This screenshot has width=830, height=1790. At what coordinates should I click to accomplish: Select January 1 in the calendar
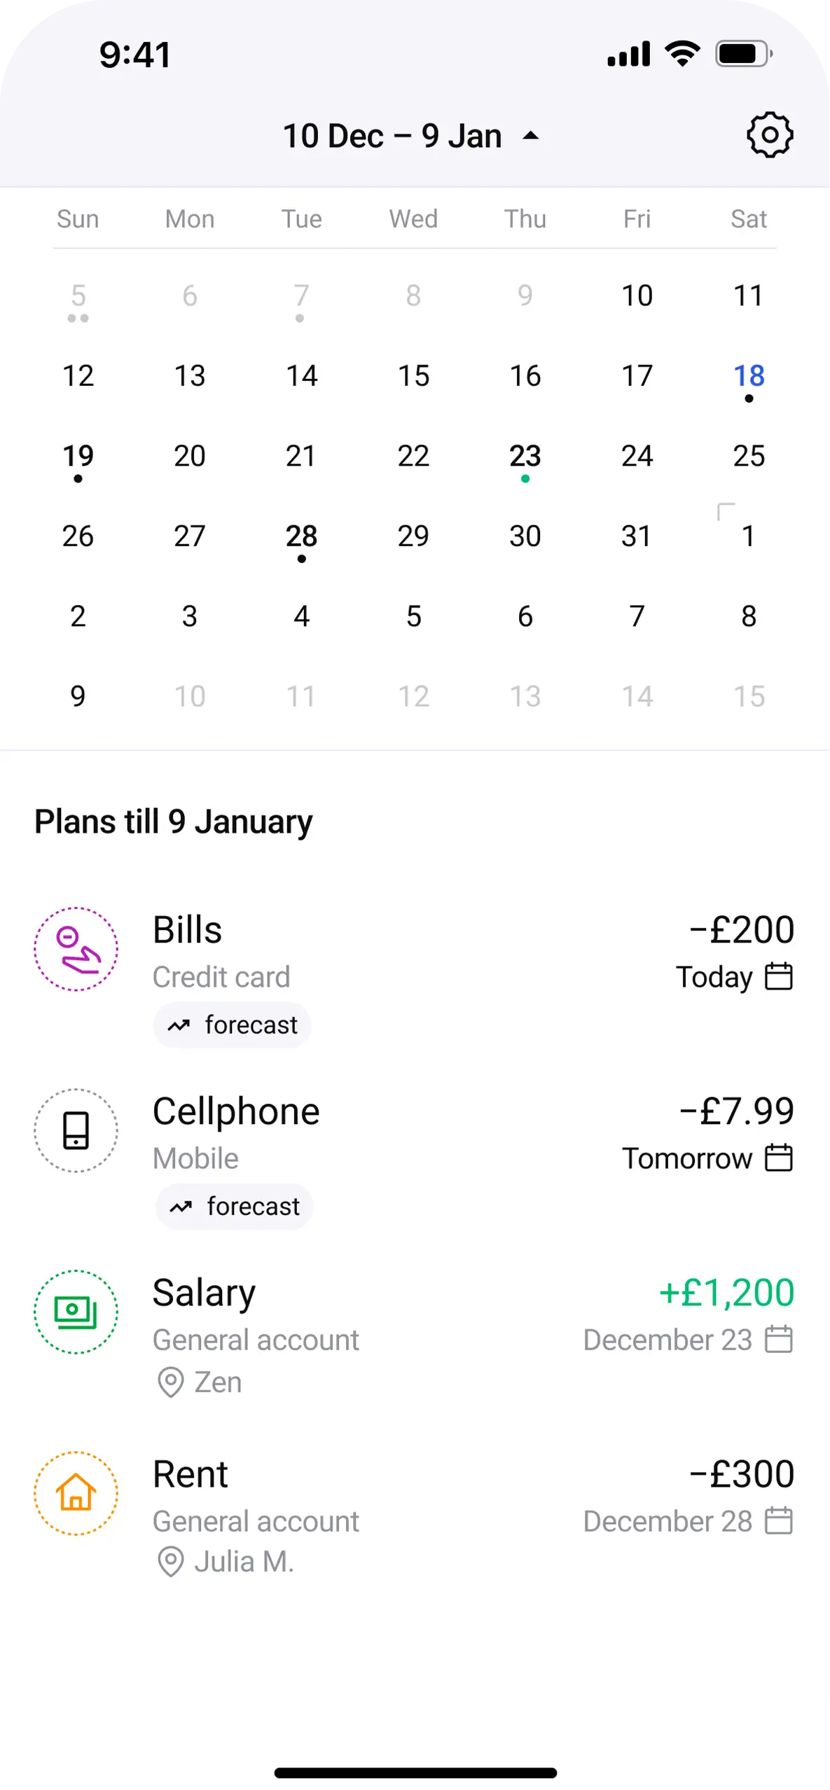[x=748, y=536]
